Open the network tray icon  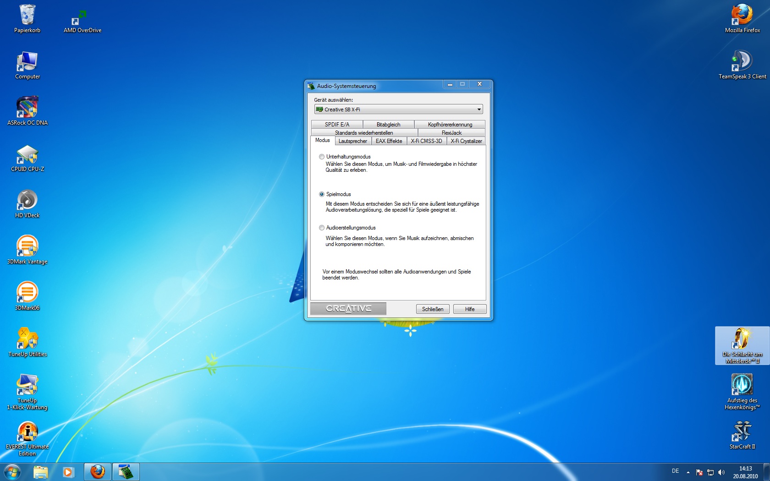point(710,472)
